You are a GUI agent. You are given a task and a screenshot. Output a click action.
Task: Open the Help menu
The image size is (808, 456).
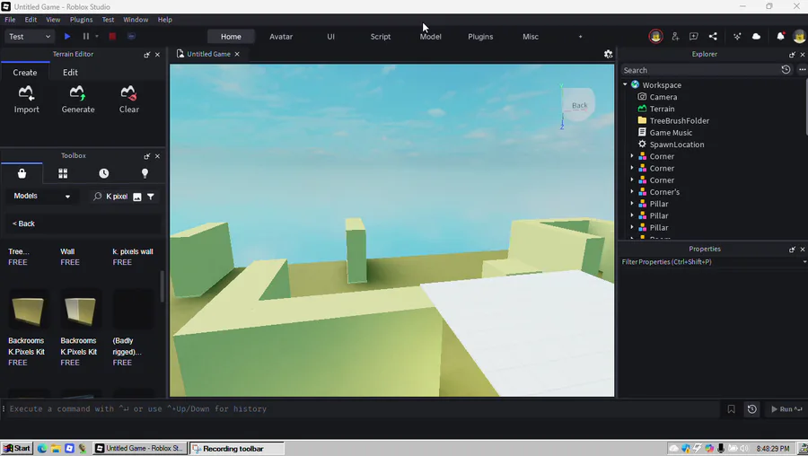165,20
